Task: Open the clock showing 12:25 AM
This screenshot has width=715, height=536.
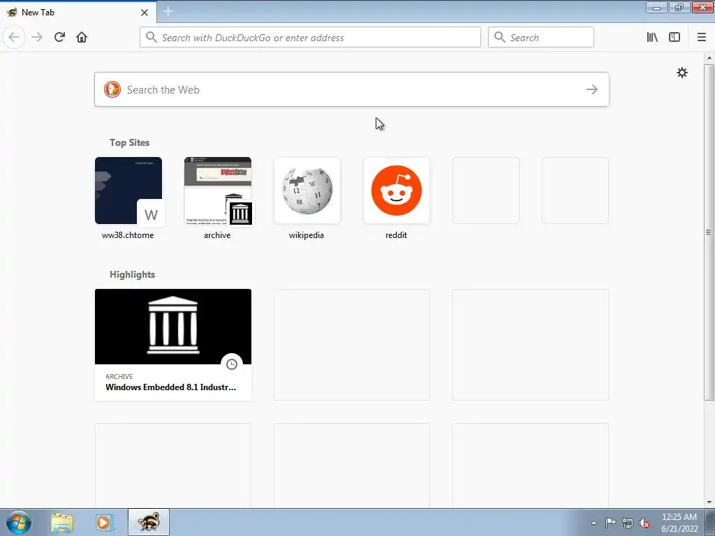Action: (x=679, y=523)
